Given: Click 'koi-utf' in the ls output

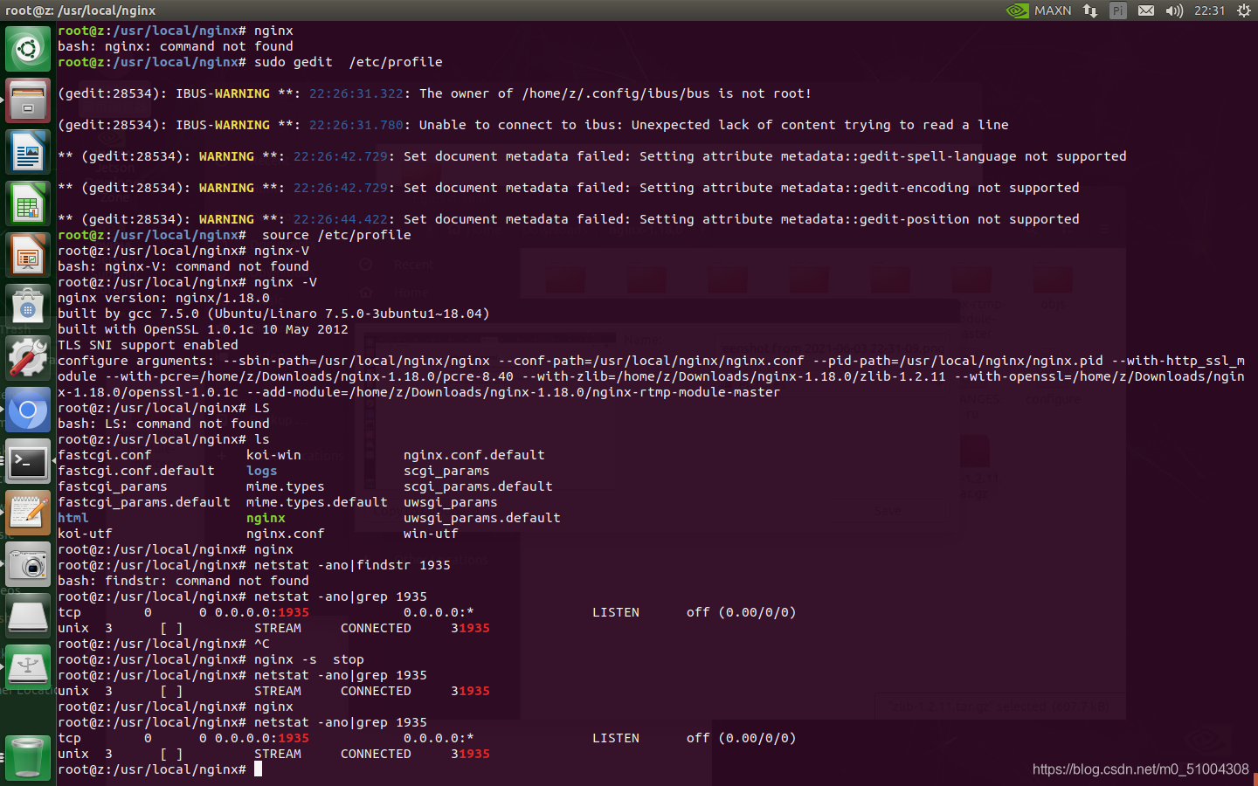Looking at the screenshot, I should tap(85, 534).
